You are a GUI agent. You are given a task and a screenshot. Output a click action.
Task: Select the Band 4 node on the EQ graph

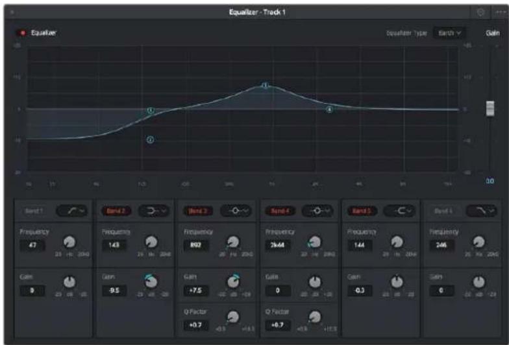(329, 110)
